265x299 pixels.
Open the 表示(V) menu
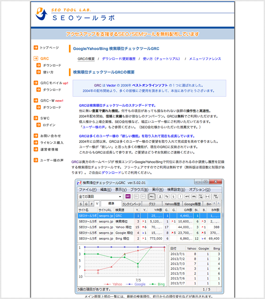point(121,189)
